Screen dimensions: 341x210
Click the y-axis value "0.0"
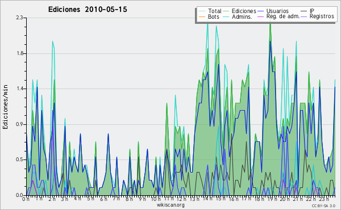point(19,195)
